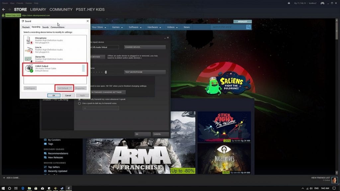This screenshot has height=191, width=340.
Task: Open the Saliens Fight the Duldrumz banner
Action: click(x=228, y=84)
